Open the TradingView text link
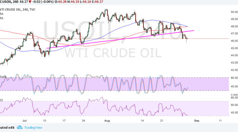This screenshot has height=132, width=238. [x=33, y=127]
